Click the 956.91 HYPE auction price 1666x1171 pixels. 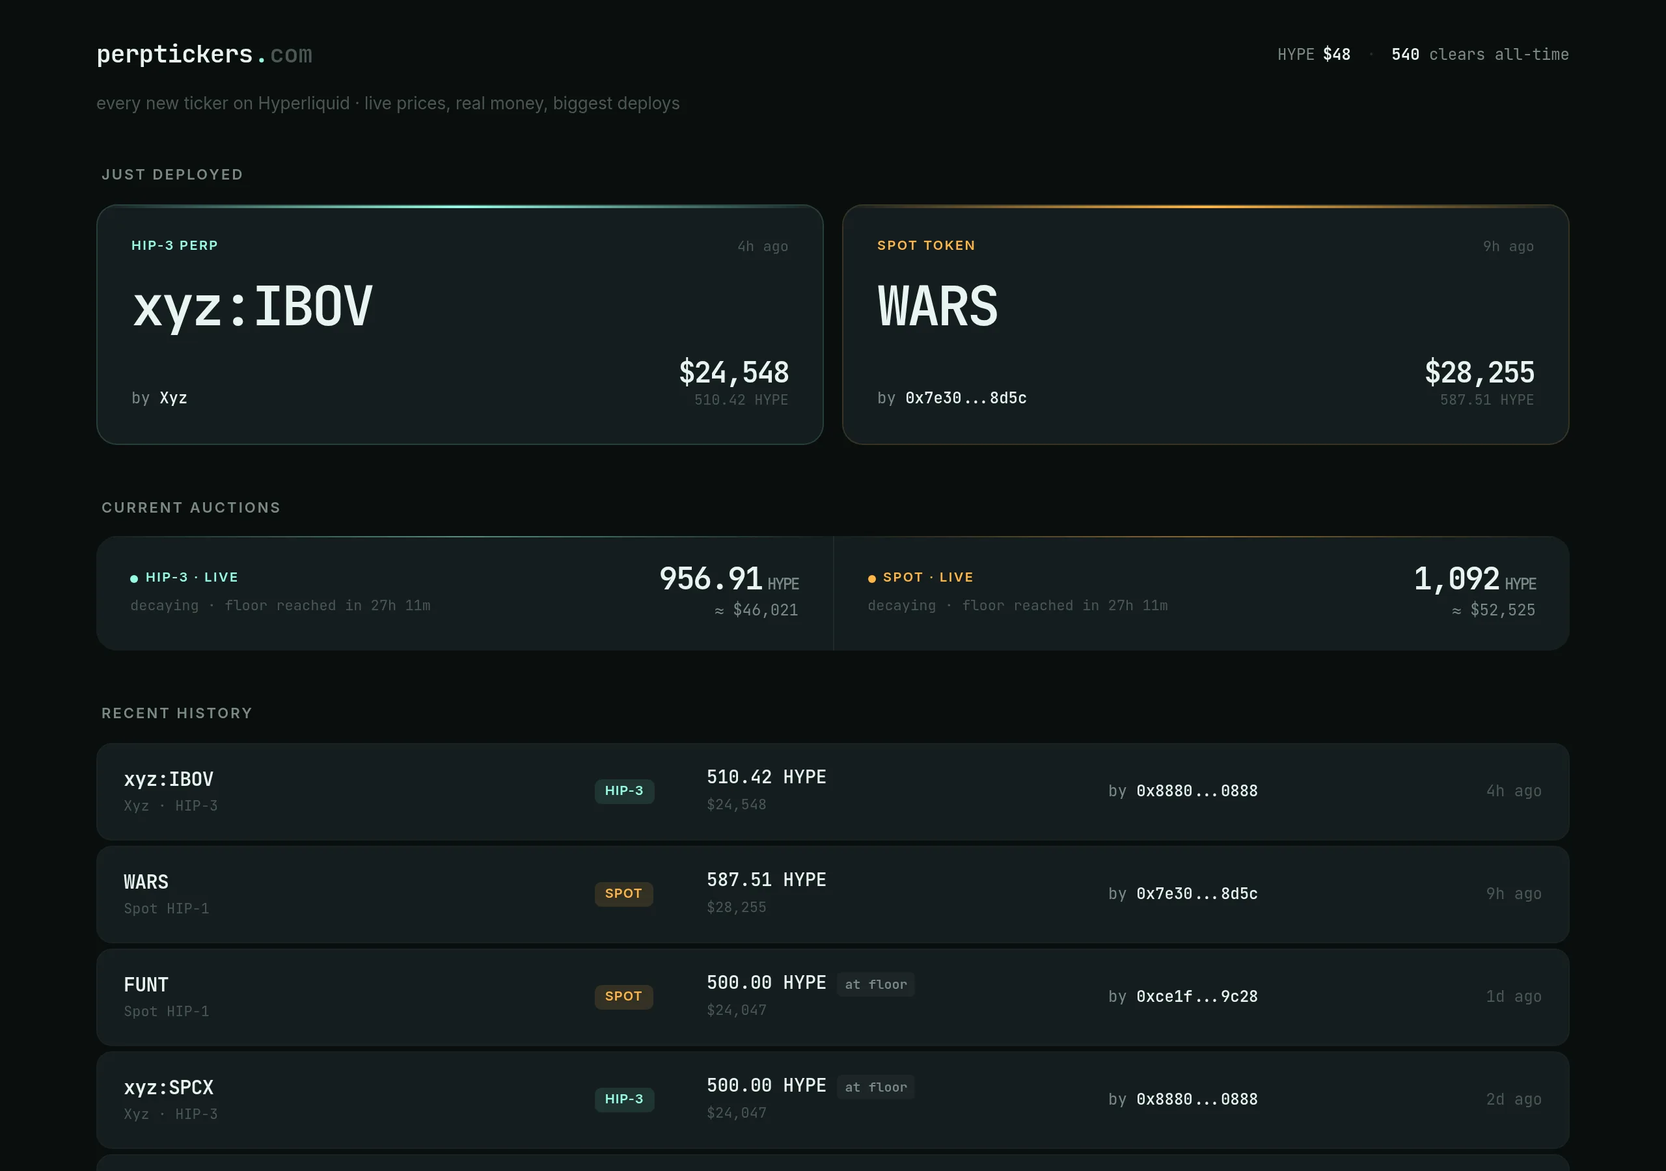730,579
